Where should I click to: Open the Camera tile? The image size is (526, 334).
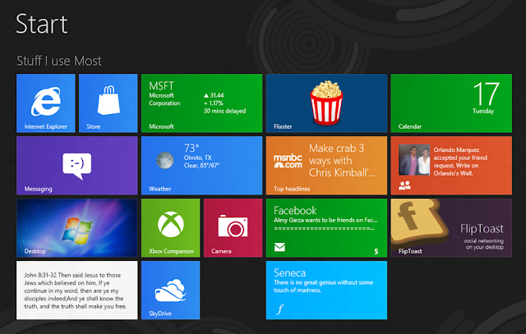[233, 228]
